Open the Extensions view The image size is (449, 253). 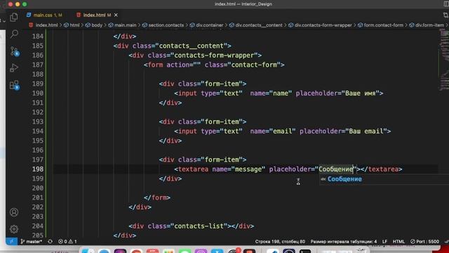click(x=14, y=85)
